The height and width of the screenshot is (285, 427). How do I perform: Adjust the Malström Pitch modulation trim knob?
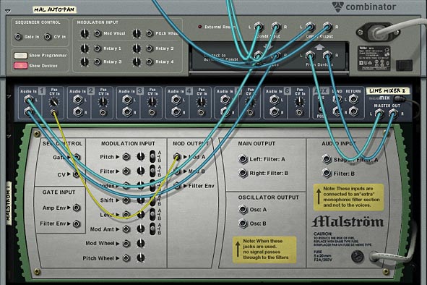[x=140, y=156]
